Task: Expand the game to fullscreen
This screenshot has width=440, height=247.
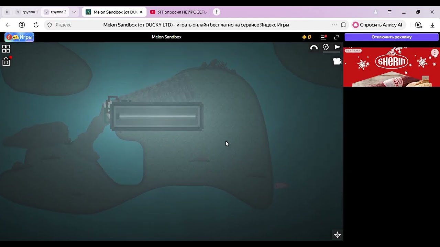Action: click(x=336, y=37)
